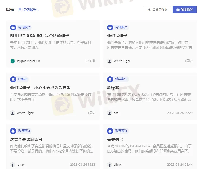This screenshot has height=169, width=203.
Task: Expand all exposures via the 共17条曝光 chevron
Action: pyautogui.click(x=38, y=10)
